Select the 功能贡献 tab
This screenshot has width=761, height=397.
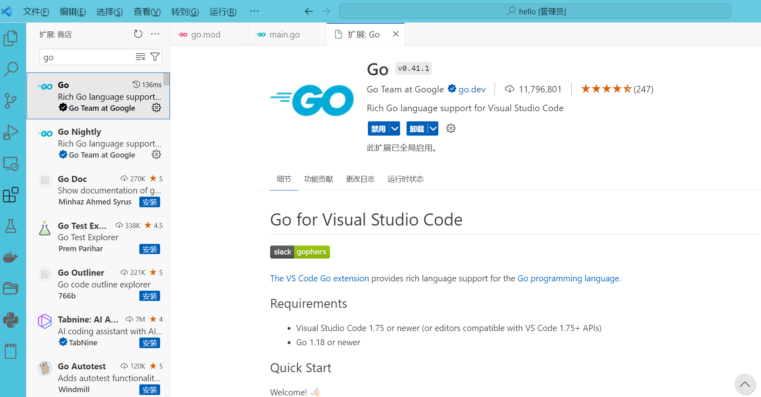point(319,179)
